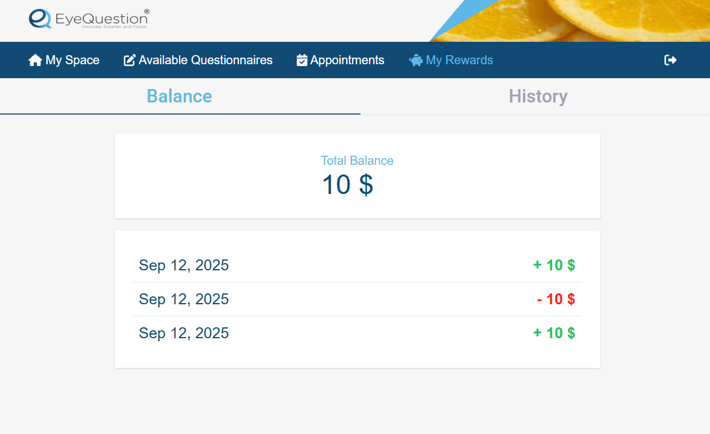This screenshot has width=710, height=434.
Task: Click the piggy bank icon beside My Rewards
Action: tap(416, 60)
